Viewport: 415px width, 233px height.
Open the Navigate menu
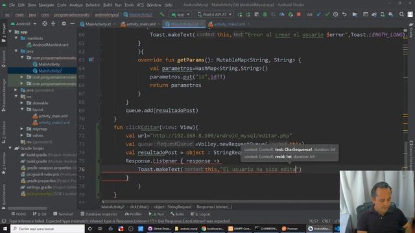point(46,5)
